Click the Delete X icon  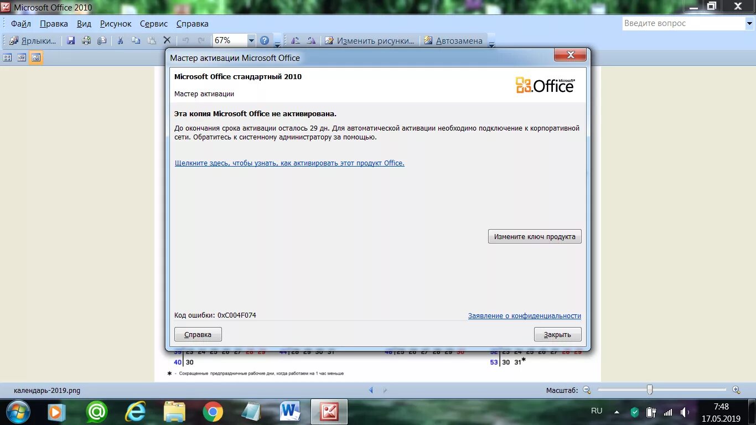(167, 40)
